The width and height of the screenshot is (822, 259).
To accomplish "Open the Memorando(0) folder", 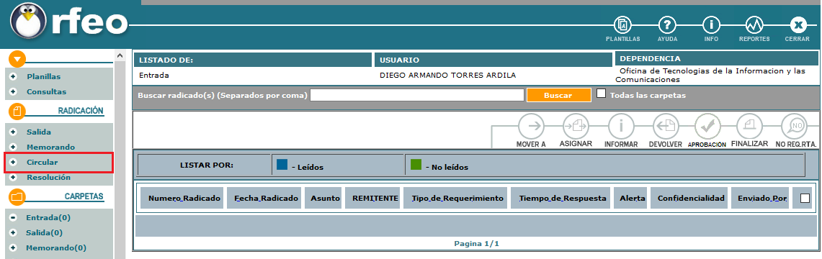I will tap(56, 247).
